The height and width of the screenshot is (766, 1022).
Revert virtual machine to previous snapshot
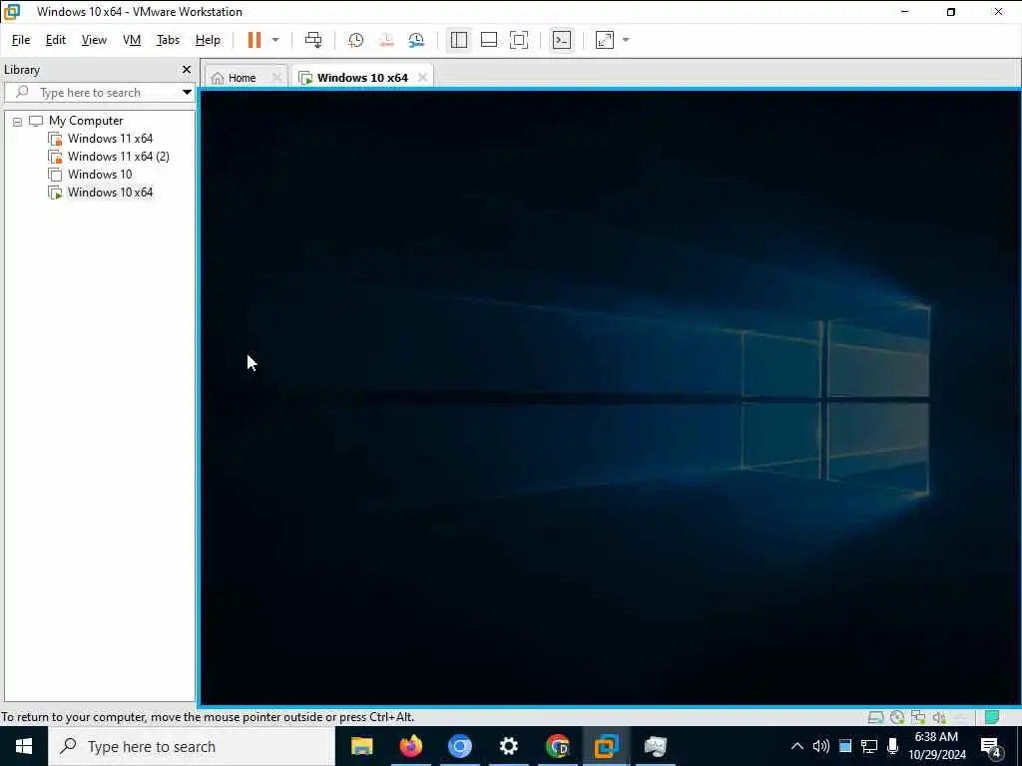click(x=386, y=40)
